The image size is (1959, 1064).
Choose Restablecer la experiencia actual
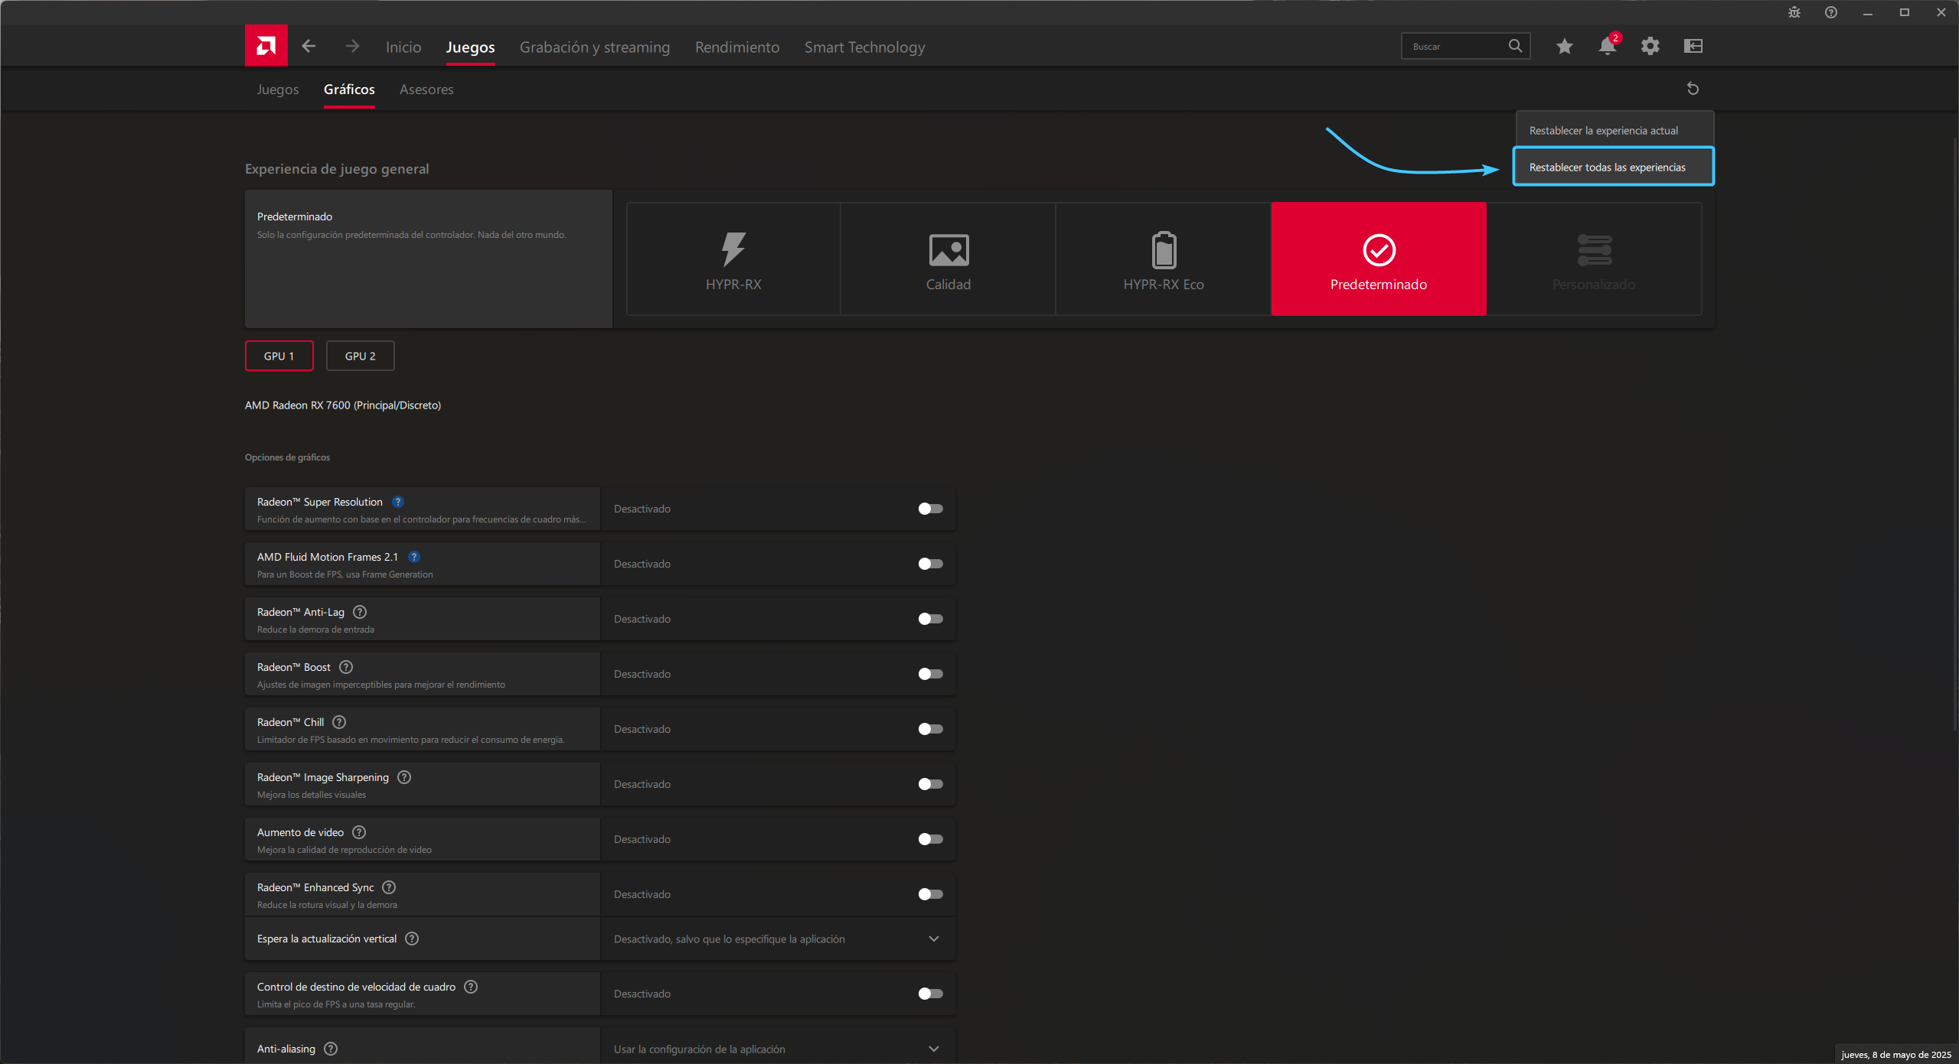1615,130
